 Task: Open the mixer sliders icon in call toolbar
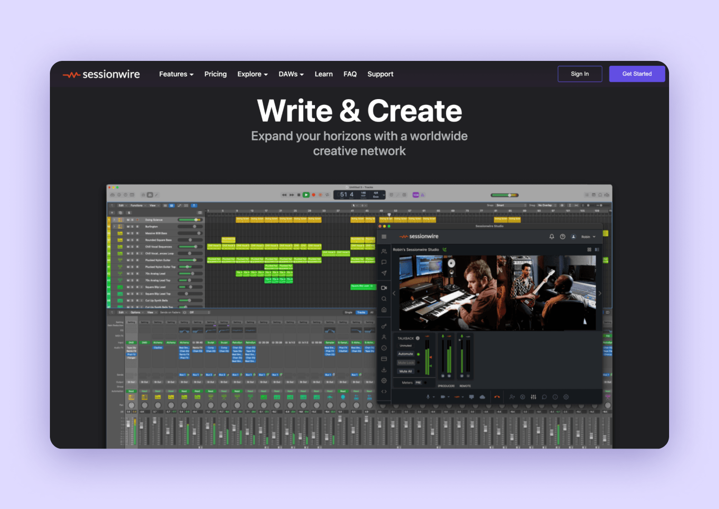pyautogui.click(x=533, y=397)
